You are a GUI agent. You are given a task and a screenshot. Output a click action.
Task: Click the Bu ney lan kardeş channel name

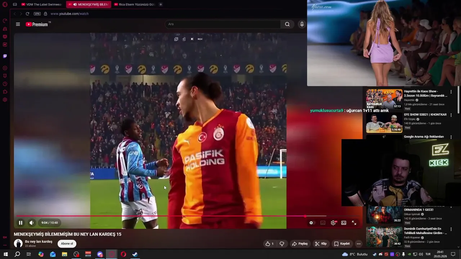(39, 241)
